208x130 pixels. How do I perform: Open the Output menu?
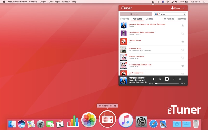click(x=43, y=2)
